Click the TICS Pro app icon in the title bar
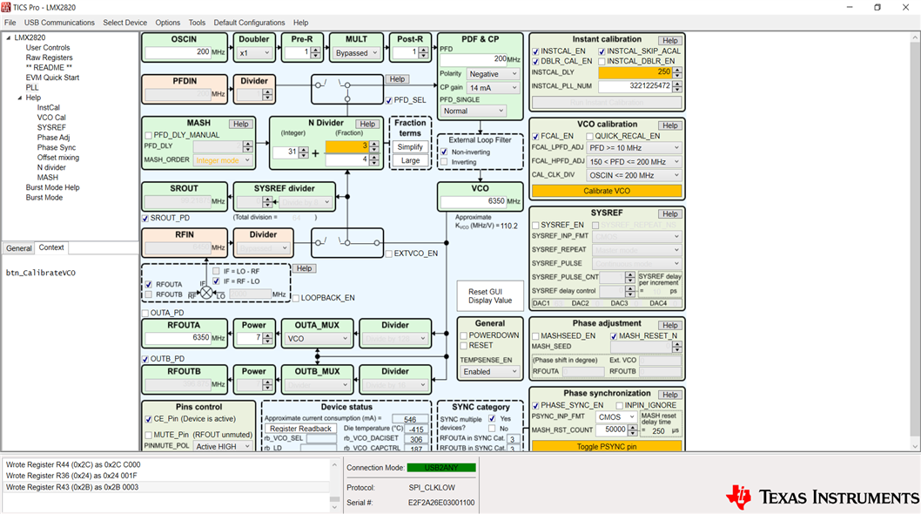Screen dimensions: 921x514 coord(6,7)
